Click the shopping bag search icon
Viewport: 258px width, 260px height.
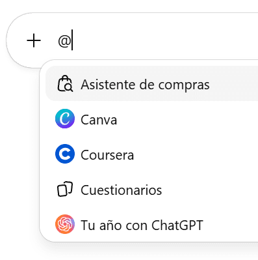[x=65, y=83]
